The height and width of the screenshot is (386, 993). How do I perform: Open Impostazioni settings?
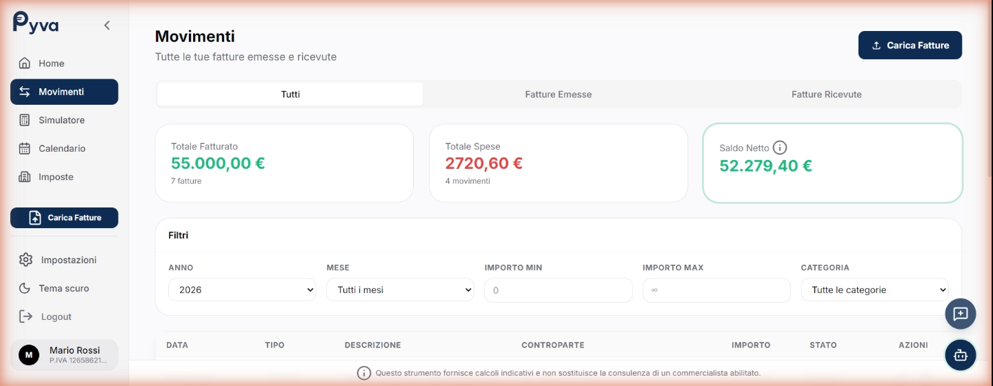(68, 260)
